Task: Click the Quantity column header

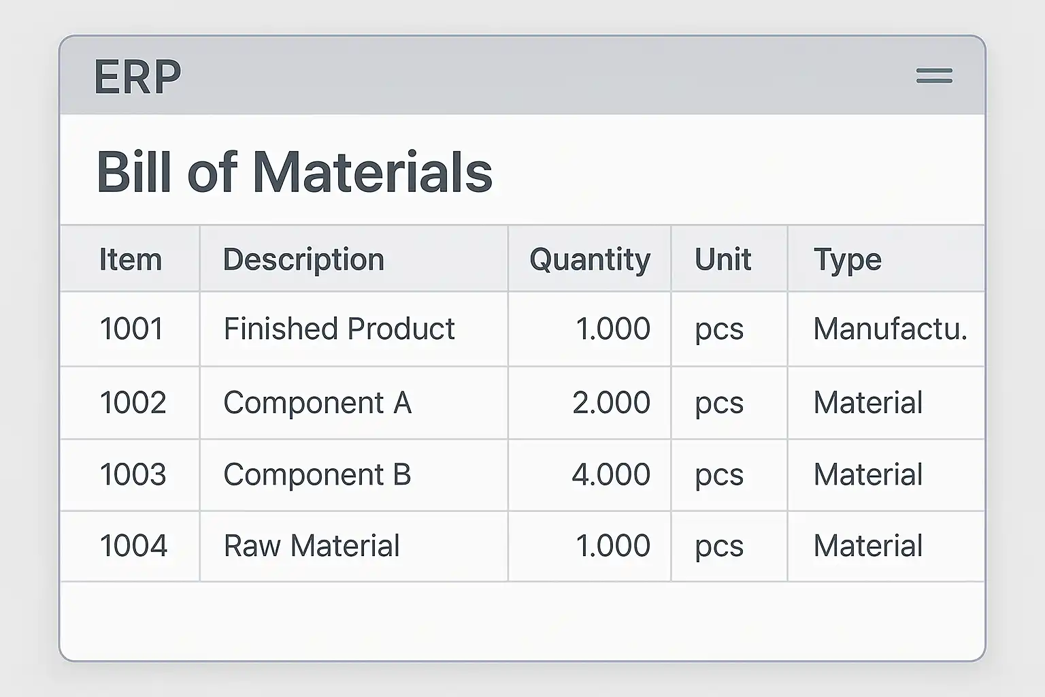Action: tap(589, 259)
